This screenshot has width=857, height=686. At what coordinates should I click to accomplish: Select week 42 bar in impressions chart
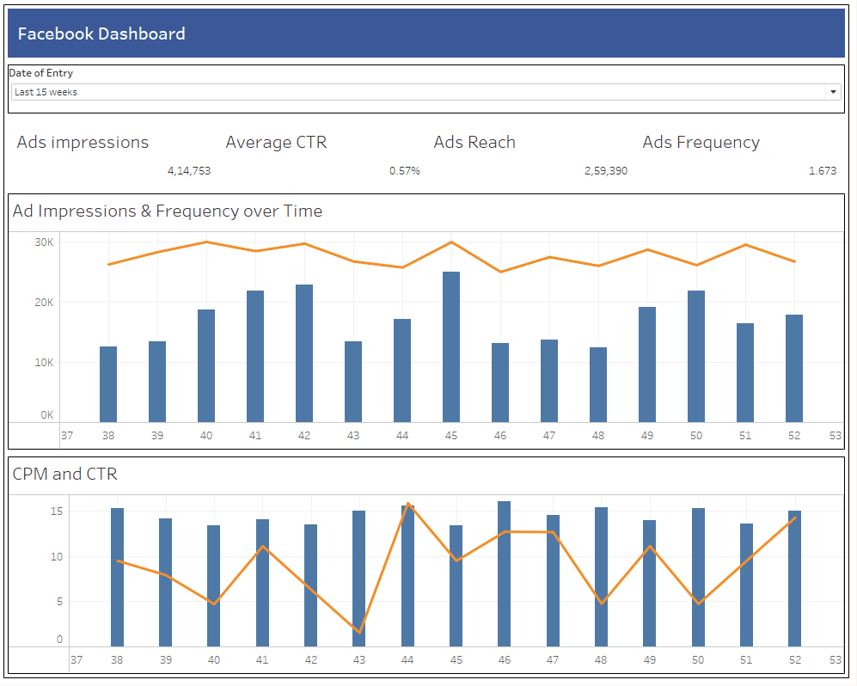[x=304, y=353]
